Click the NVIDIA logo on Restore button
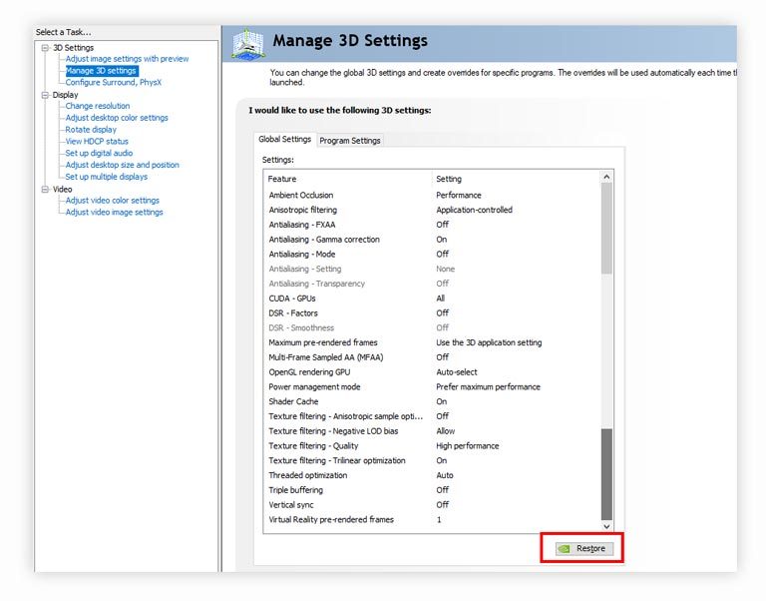Screen dimensions: 766x601 pyautogui.click(x=565, y=549)
